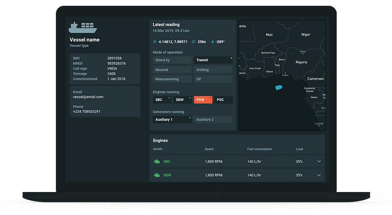This screenshot has height=215, width=392.
Task: Open the SBC engine name link
Action: (167, 161)
